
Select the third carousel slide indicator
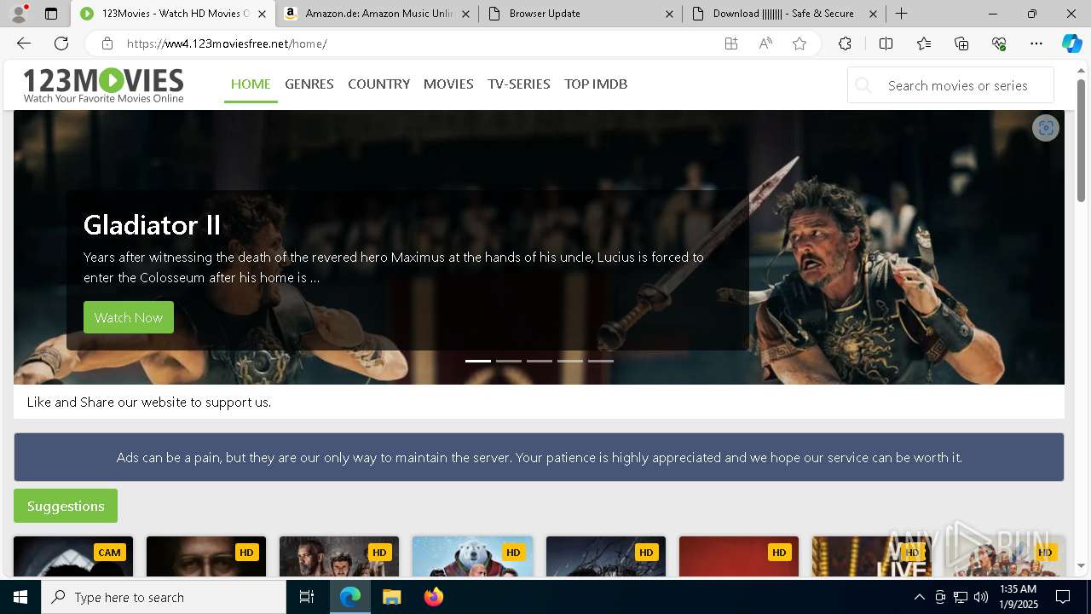(540, 361)
